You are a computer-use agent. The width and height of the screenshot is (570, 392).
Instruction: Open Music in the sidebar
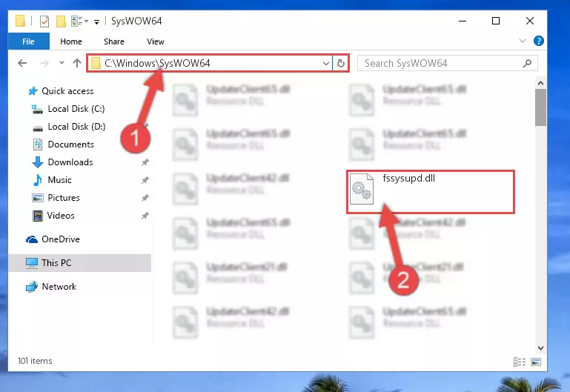(x=59, y=180)
